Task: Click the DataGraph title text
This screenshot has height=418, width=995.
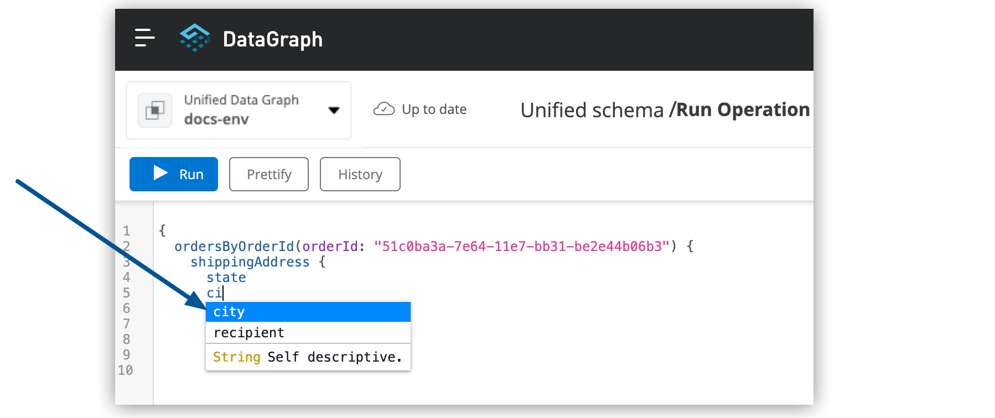Action: [x=272, y=39]
